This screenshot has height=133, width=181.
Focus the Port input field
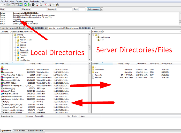click(82, 9)
